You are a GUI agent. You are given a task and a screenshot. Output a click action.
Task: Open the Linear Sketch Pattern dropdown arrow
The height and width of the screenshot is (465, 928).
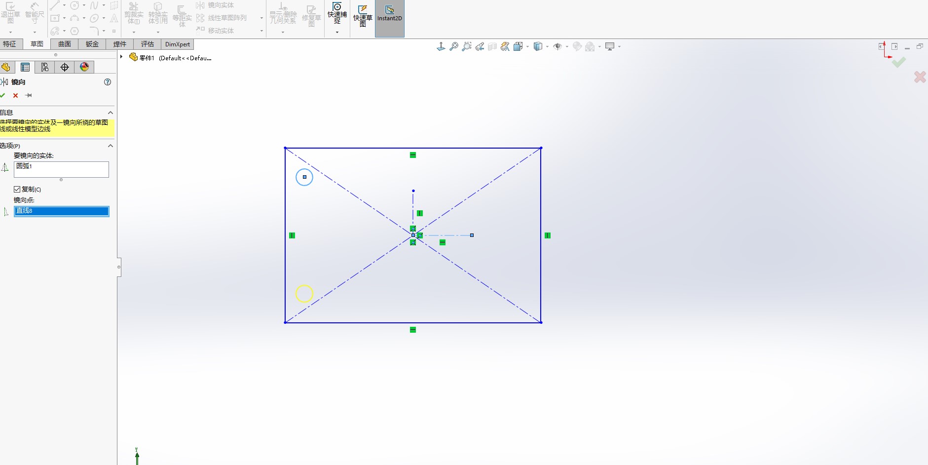pyautogui.click(x=261, y=18)
